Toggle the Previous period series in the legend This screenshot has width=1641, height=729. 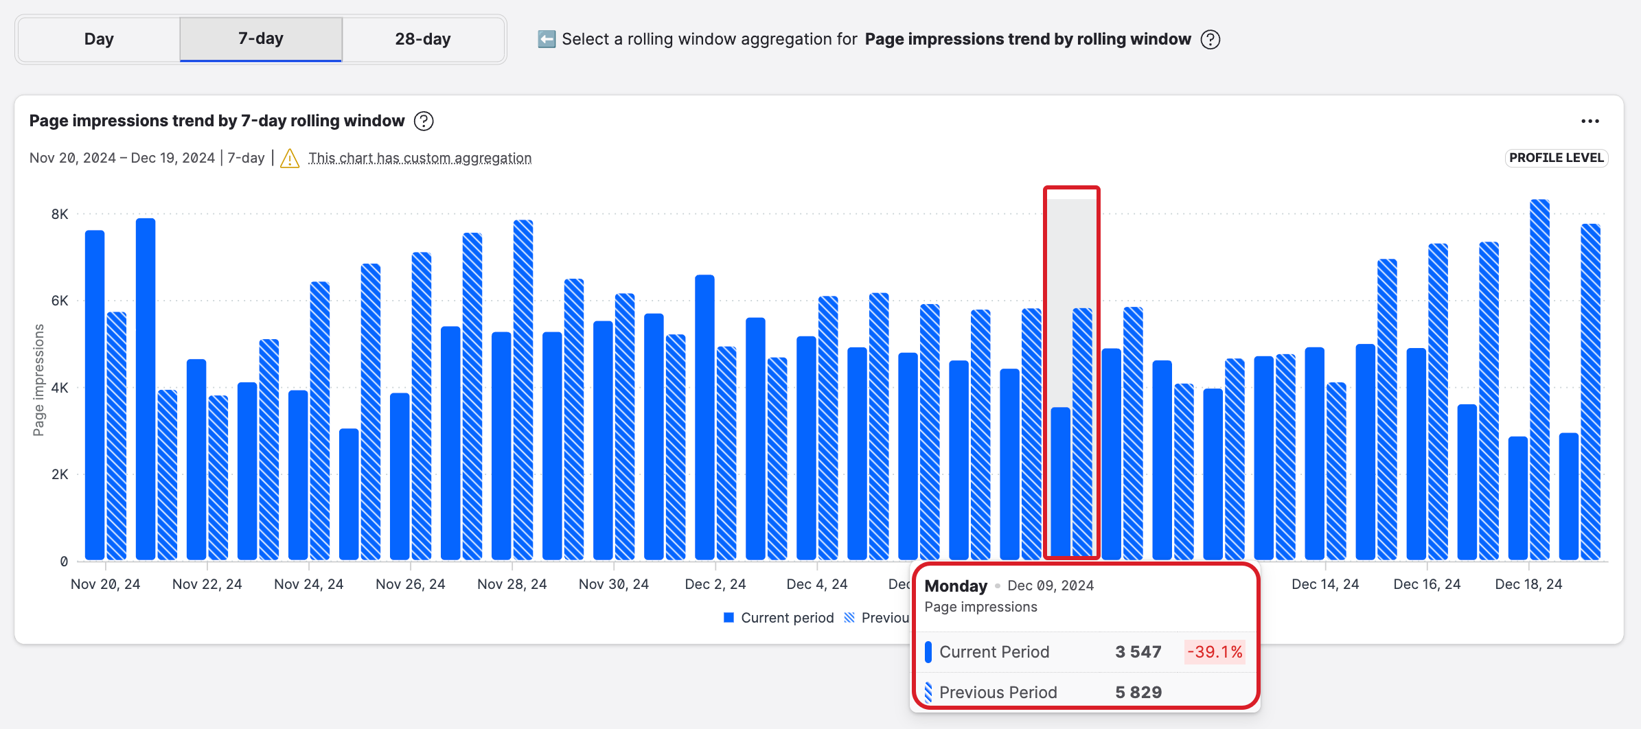(879, 617)
